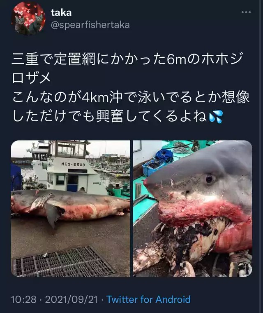Click the 10:28 tweet timestamp

coord(24,299)
